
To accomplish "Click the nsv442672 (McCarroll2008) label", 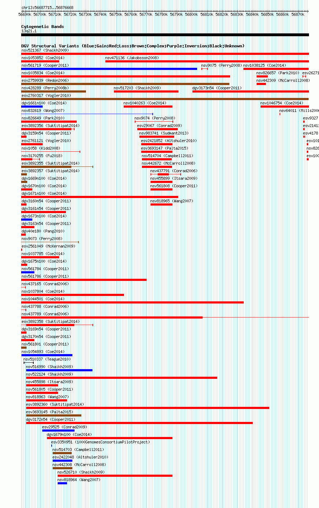I will (x=168, y=163).
